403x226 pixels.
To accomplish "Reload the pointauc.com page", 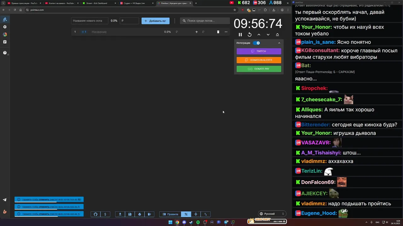I will (x=15, y=10).
